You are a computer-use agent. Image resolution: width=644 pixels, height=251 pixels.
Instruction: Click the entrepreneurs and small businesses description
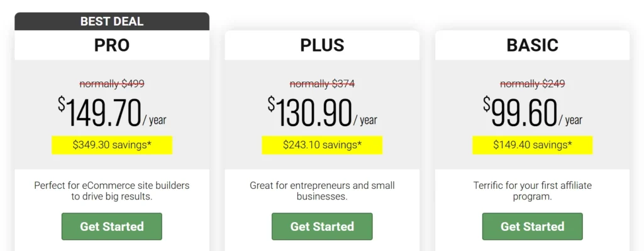tap(322, 191)
